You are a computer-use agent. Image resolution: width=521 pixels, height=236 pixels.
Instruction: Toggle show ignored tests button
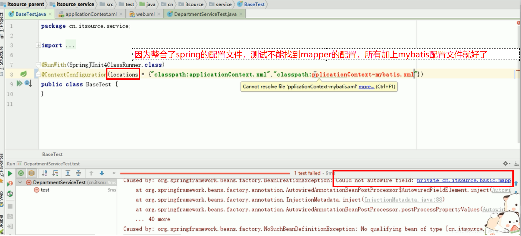[x=32, y=173]
